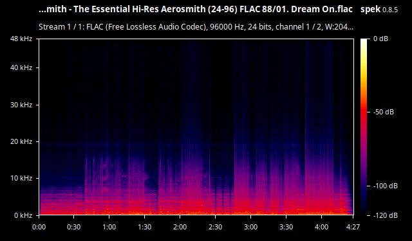The width and height of the screenshot is (412, 241).
Task: Click the '48 kHz' frequency axis label
Action: (x=21, y=39)
